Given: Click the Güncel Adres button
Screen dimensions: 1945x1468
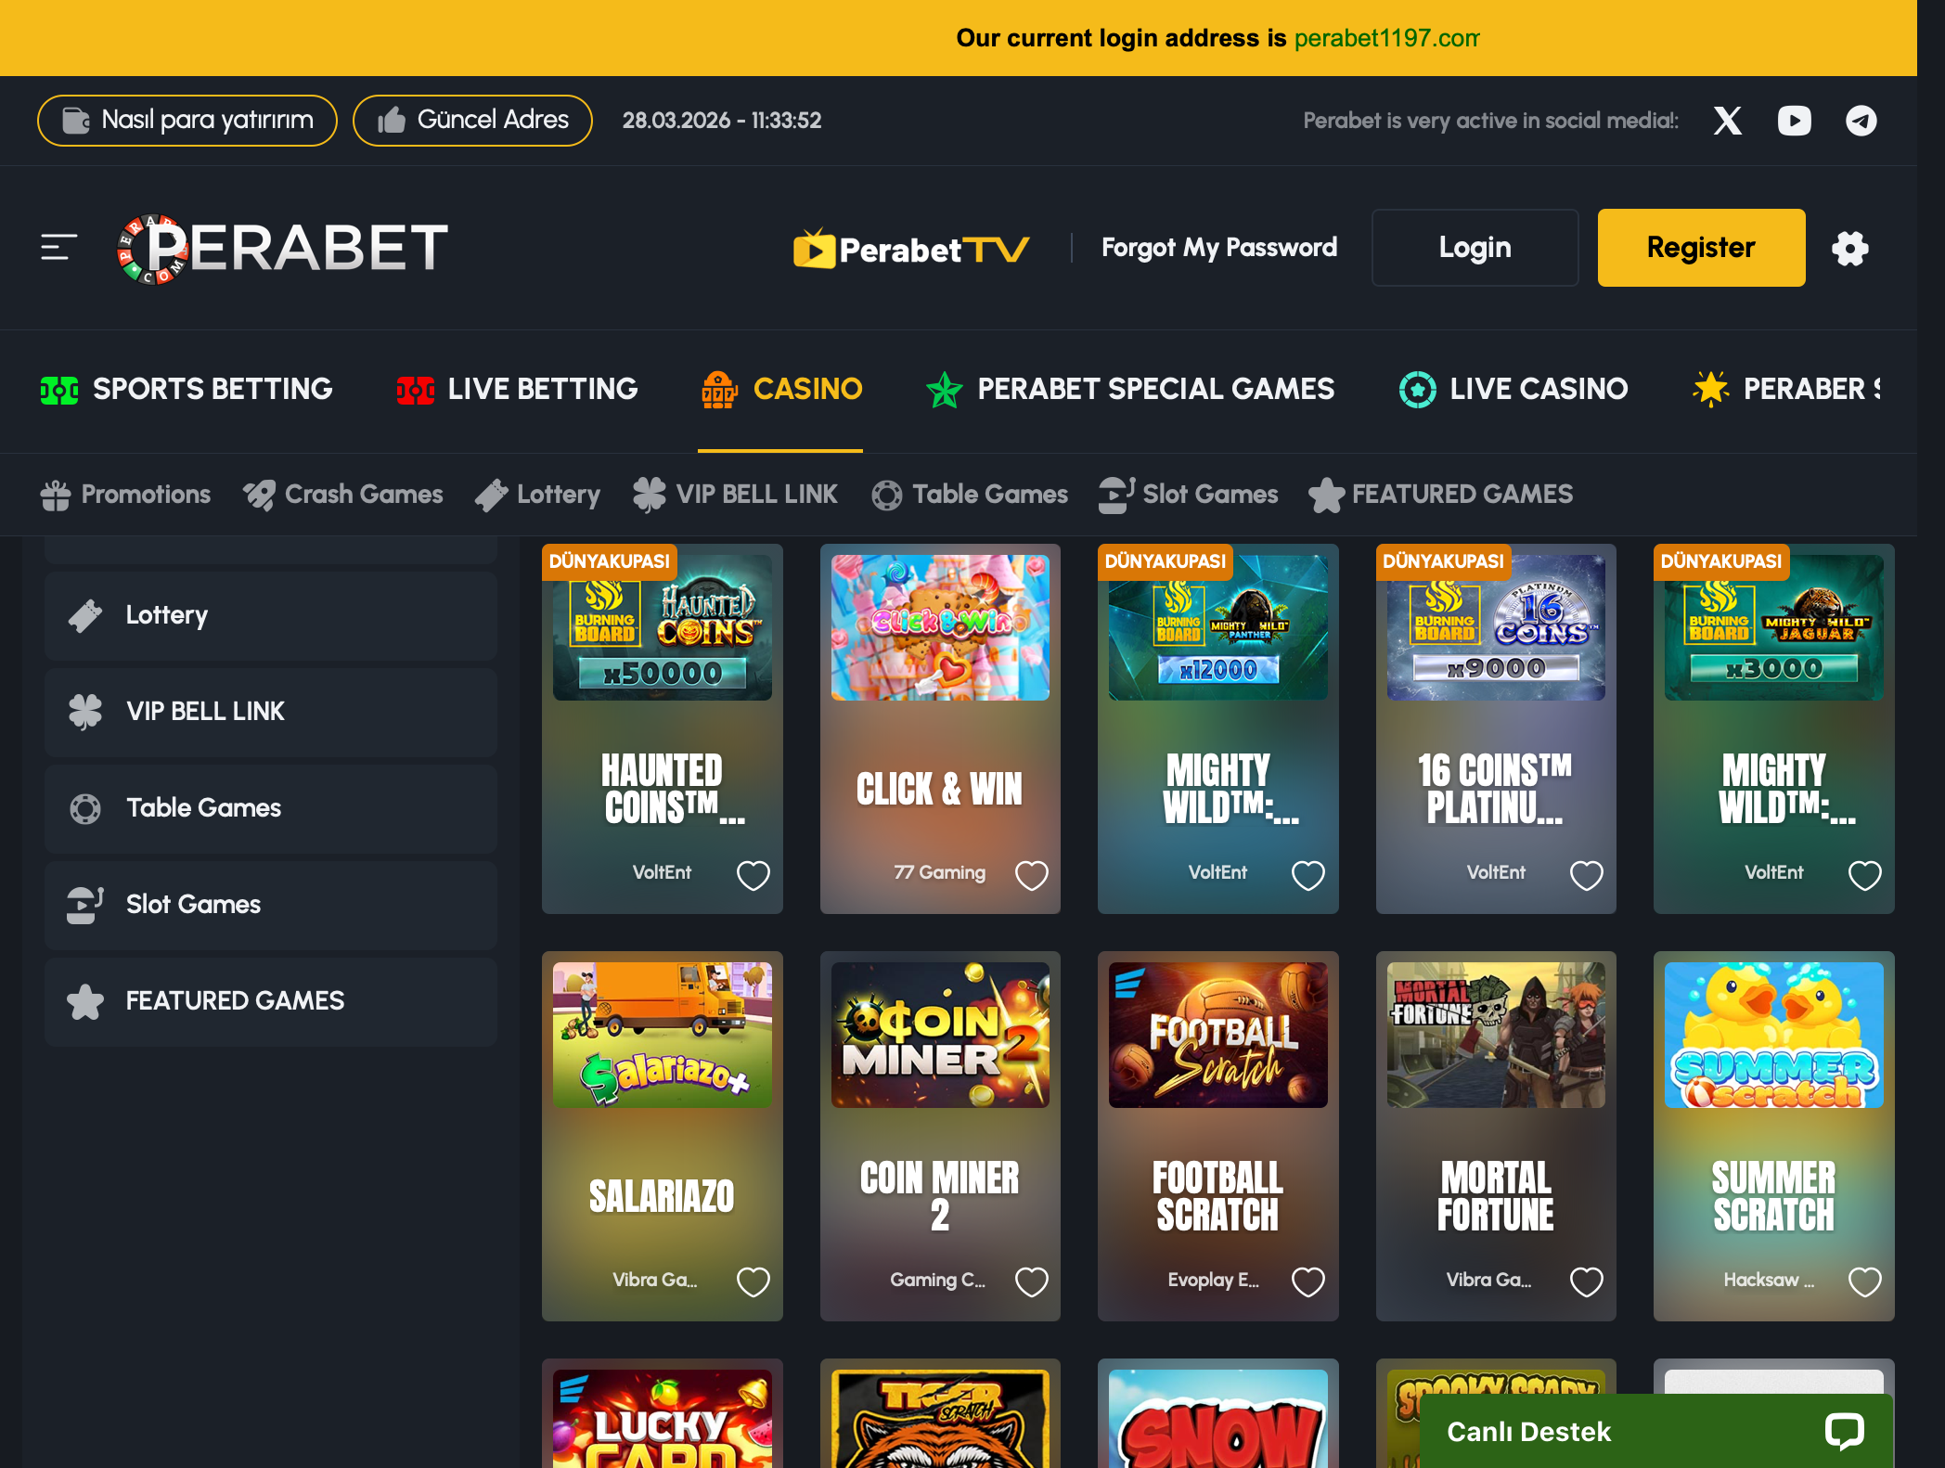Looking at the screenshot, I should click(x=472, y=121).
